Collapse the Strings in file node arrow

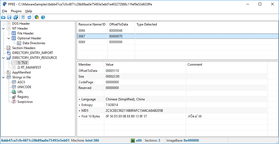3,77
